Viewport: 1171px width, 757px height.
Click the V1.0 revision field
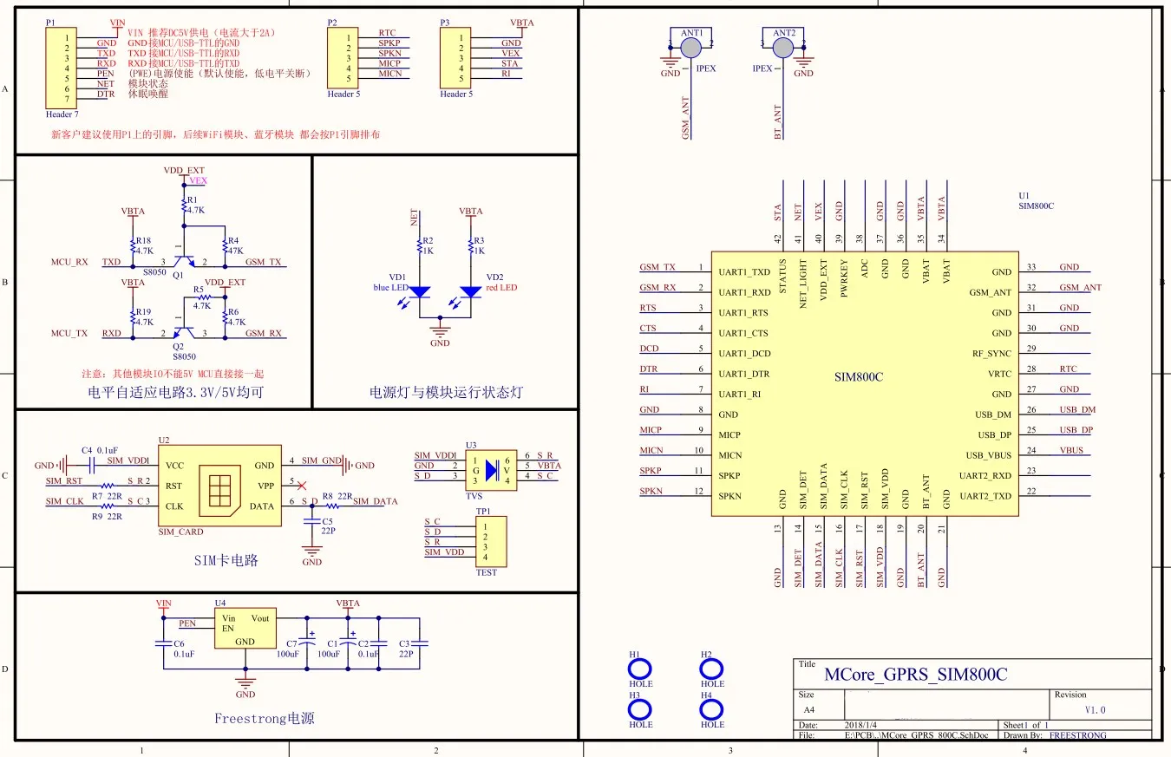pyautogui.click(x=1096, y=709)
